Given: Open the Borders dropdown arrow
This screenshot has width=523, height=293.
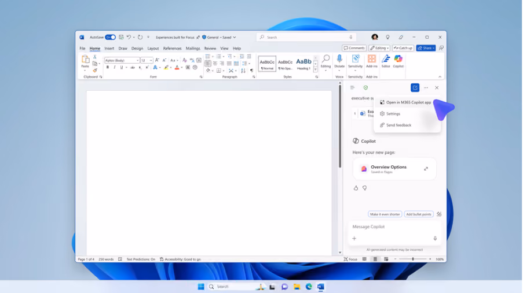Looking at the screenshot, I should click(x=224, y=71).
